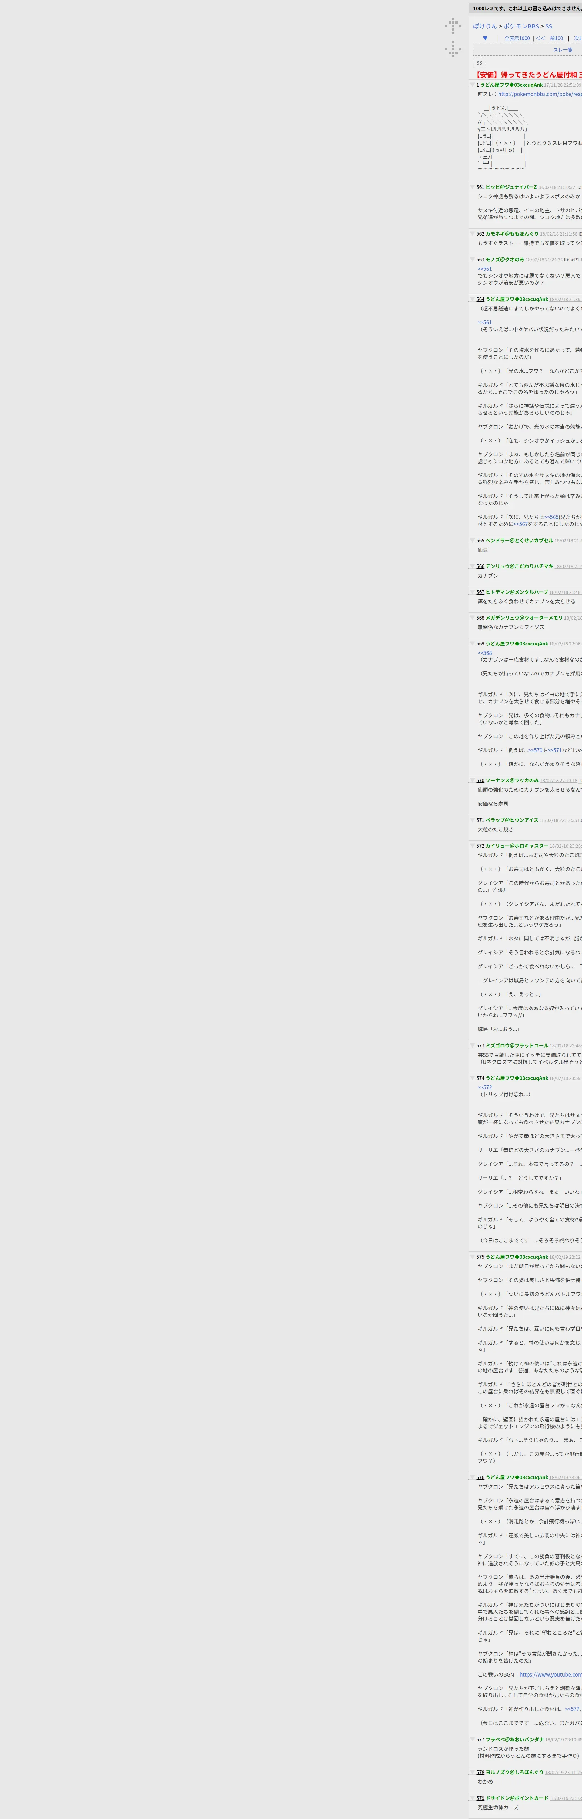The height and width of the screenshot is (1819, 582).
Task: Click post number 1 link
Action: click(477, 85)
